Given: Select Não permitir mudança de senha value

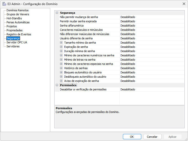Looking at the screenshot, I should point(128,17).
